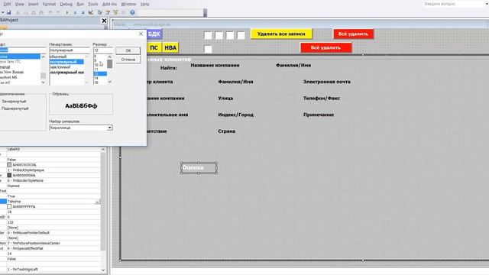Close the font dialog with the X
This screenshot has height=275, width=489.
(x=141, y=34)
